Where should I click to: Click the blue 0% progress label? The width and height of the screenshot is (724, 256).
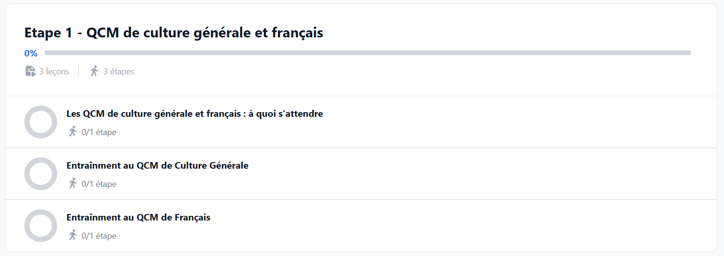click(x=31, y=53)
